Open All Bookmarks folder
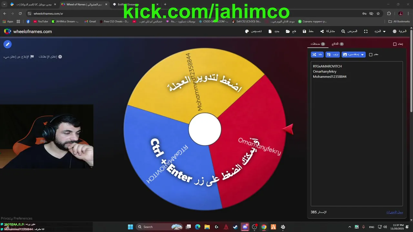413x232 pixels. click(399, 22)
